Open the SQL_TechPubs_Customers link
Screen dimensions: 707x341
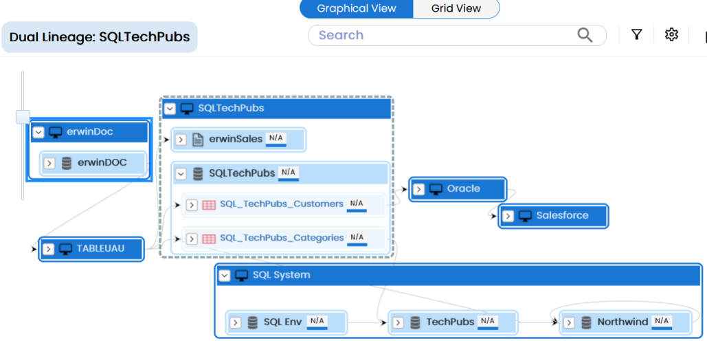282,204
